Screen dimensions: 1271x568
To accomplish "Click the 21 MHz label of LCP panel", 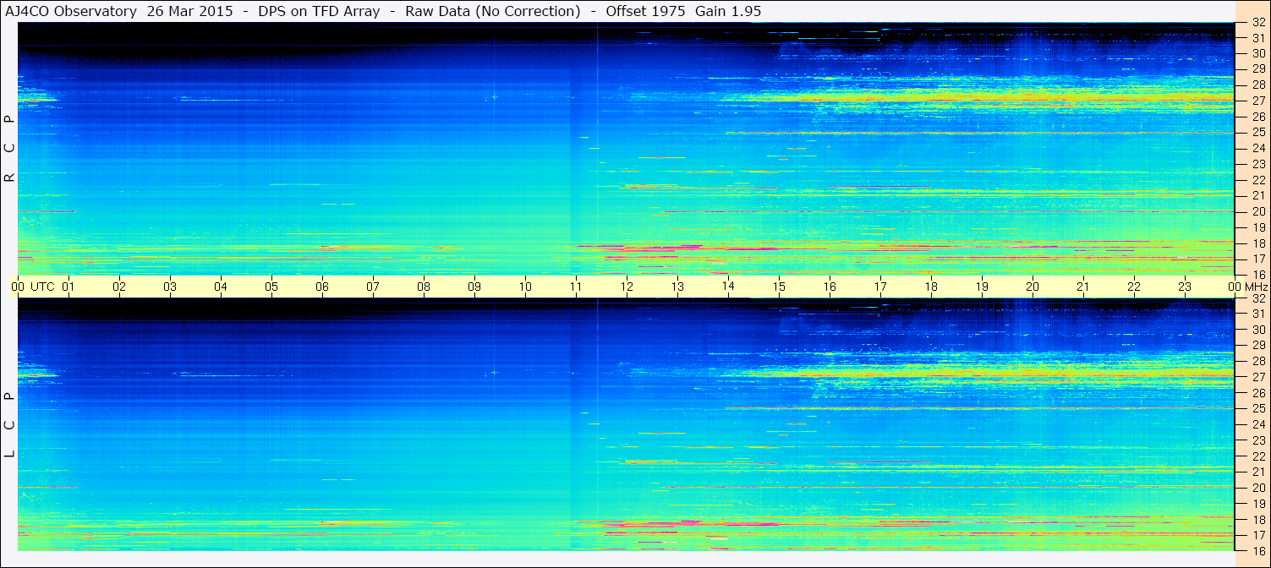I will [1258, 472].
